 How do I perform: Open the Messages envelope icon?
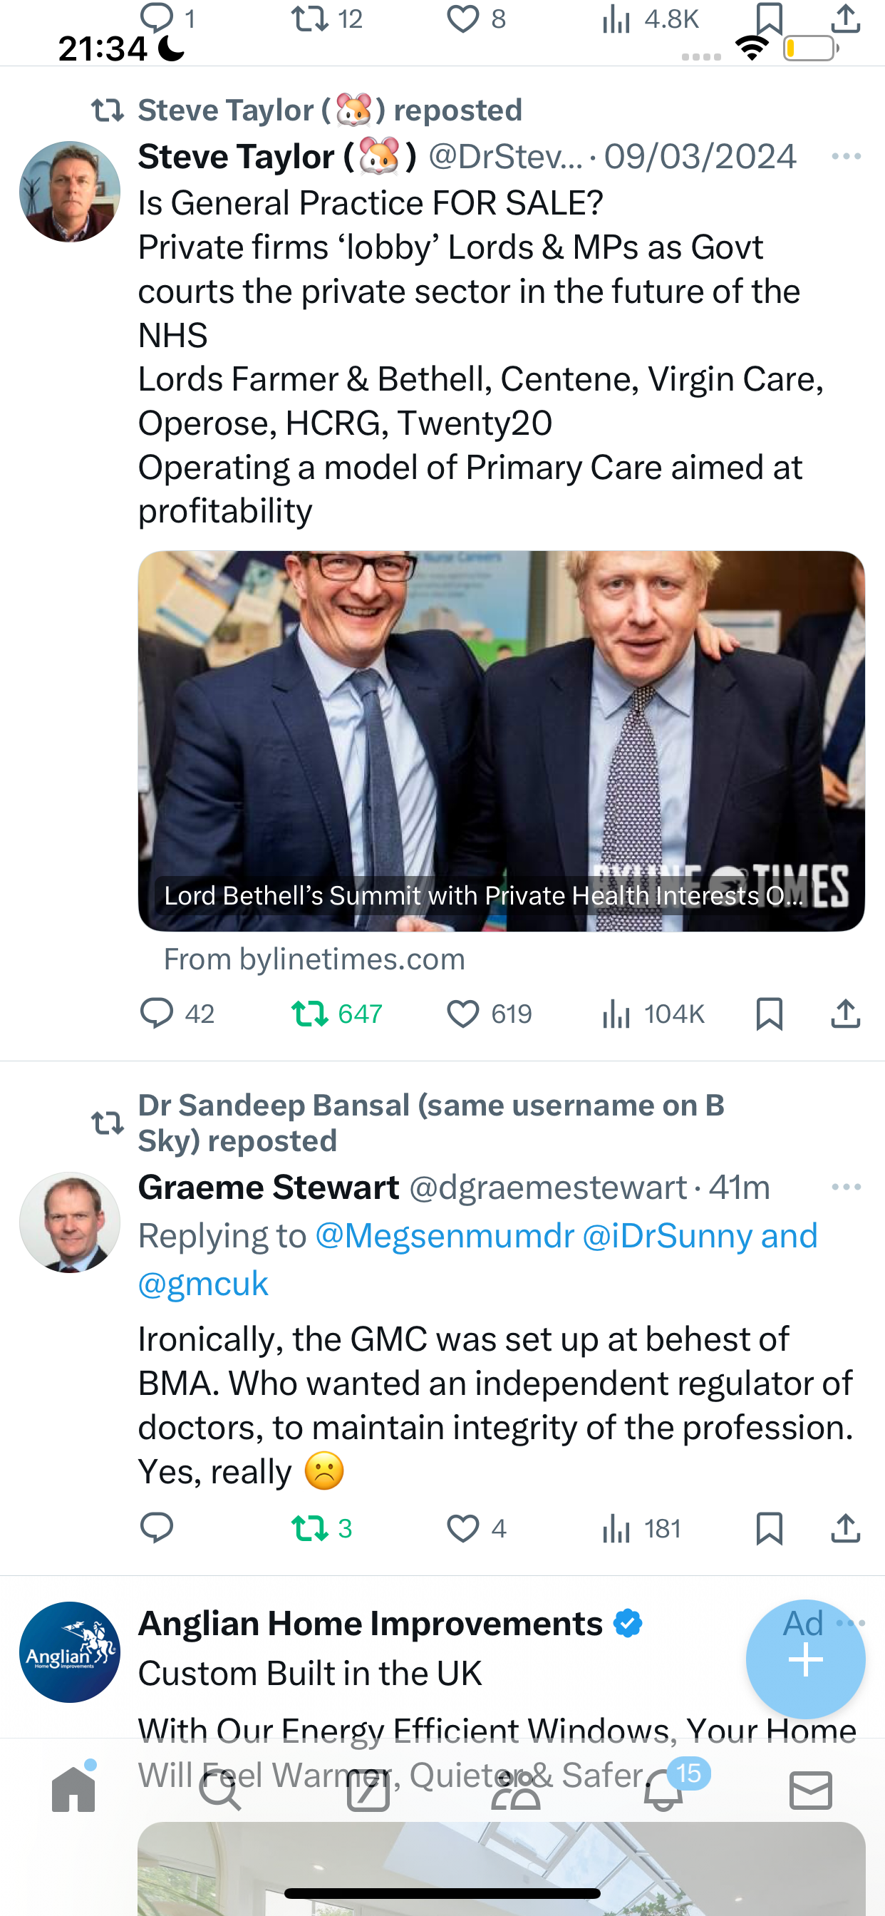pyautogui.click(x=811, y=1789)
